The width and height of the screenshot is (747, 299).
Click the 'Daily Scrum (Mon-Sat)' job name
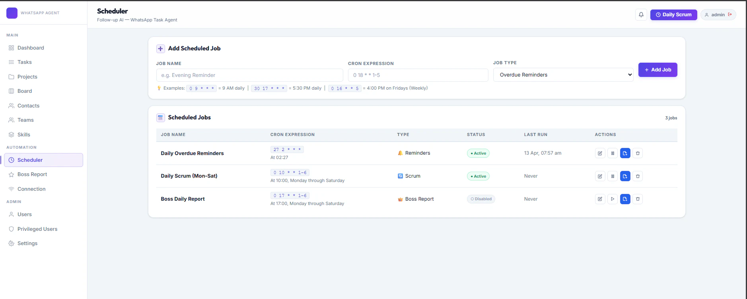189,176
